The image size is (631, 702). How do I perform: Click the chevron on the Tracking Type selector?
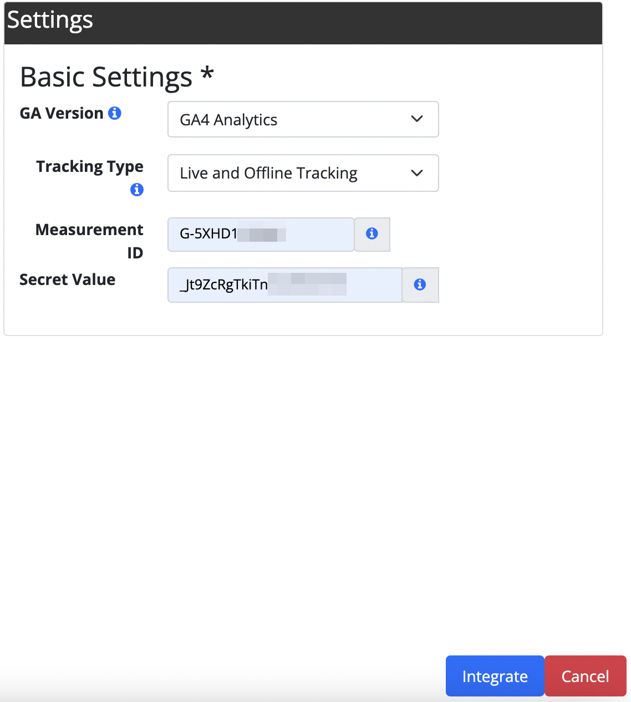point(417,173)
